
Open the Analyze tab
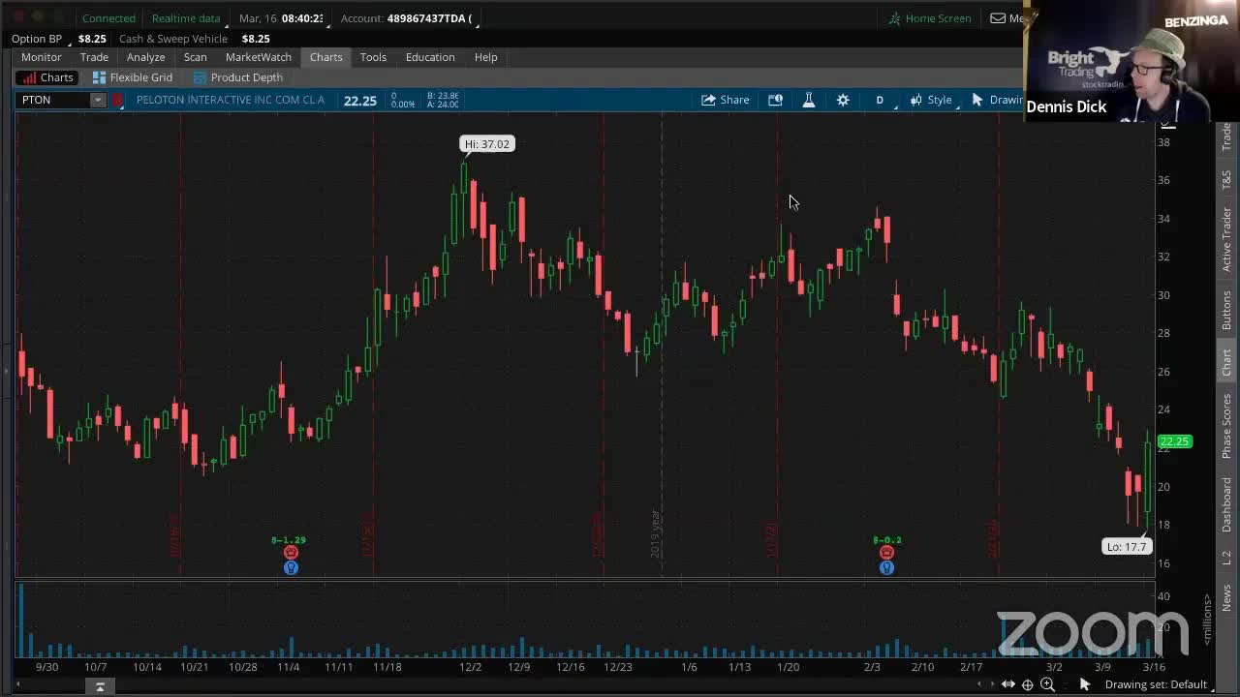145,57
